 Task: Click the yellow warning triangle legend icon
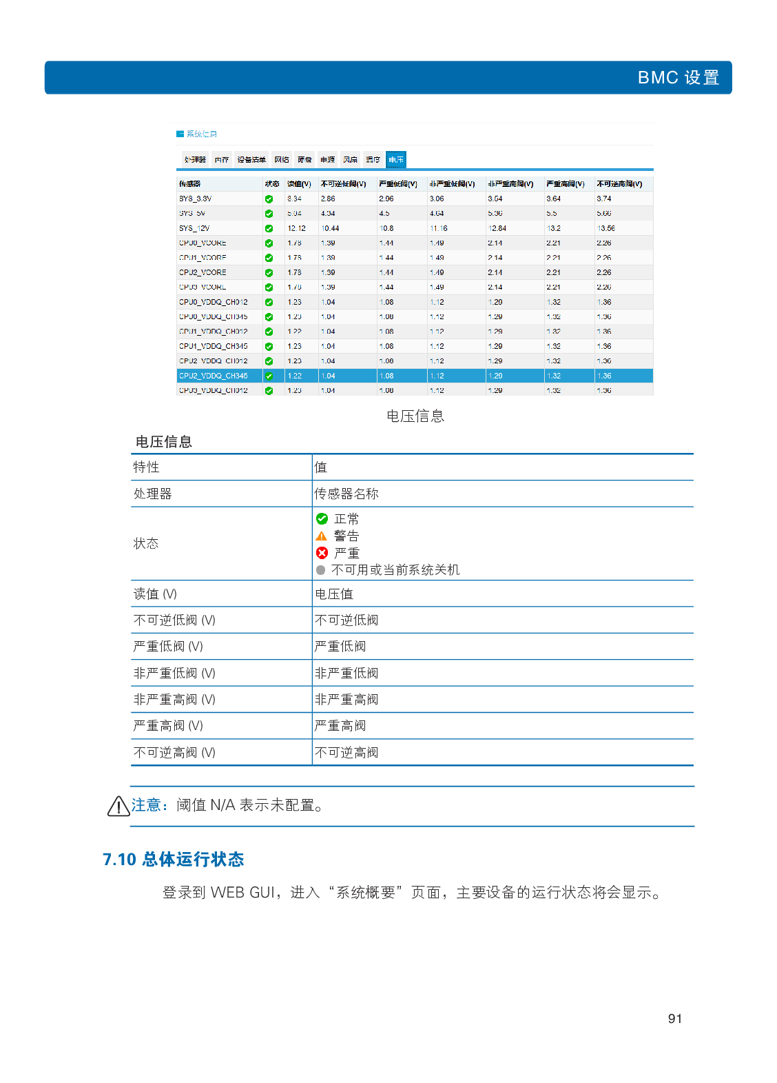click(x=322, y=536)
